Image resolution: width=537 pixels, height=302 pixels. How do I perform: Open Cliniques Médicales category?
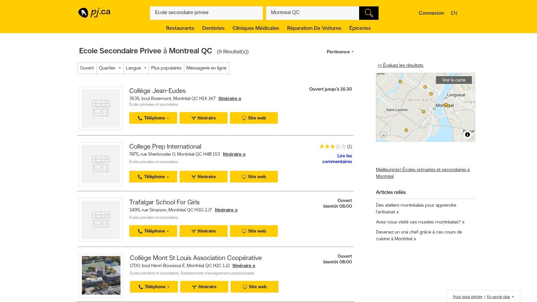click(x=256, y=28)
